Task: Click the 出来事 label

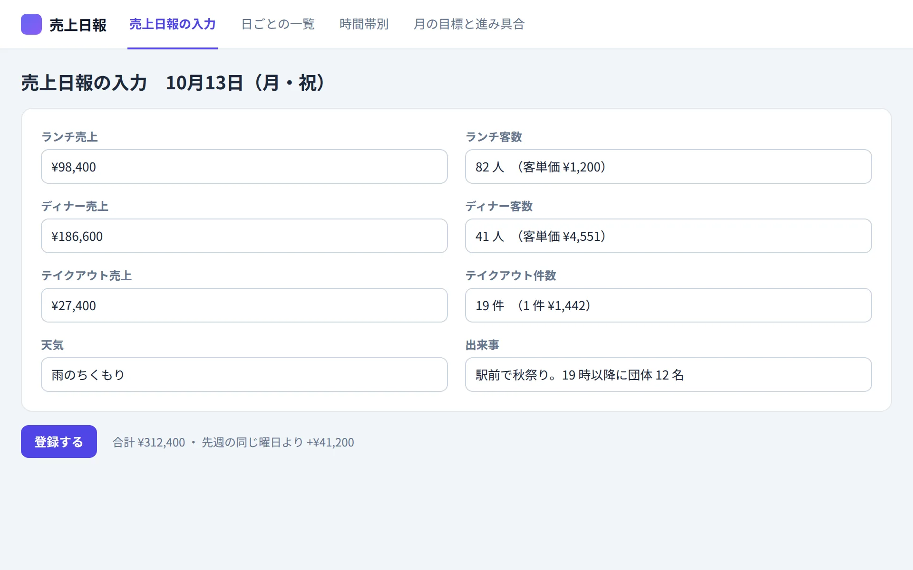Action: pyautogui.click(x=482, y=345)
